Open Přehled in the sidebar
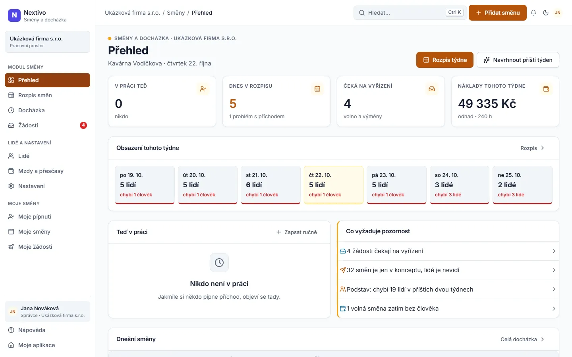 [47, 80]
